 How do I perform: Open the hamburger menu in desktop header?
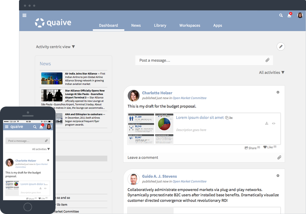(25, 15)
